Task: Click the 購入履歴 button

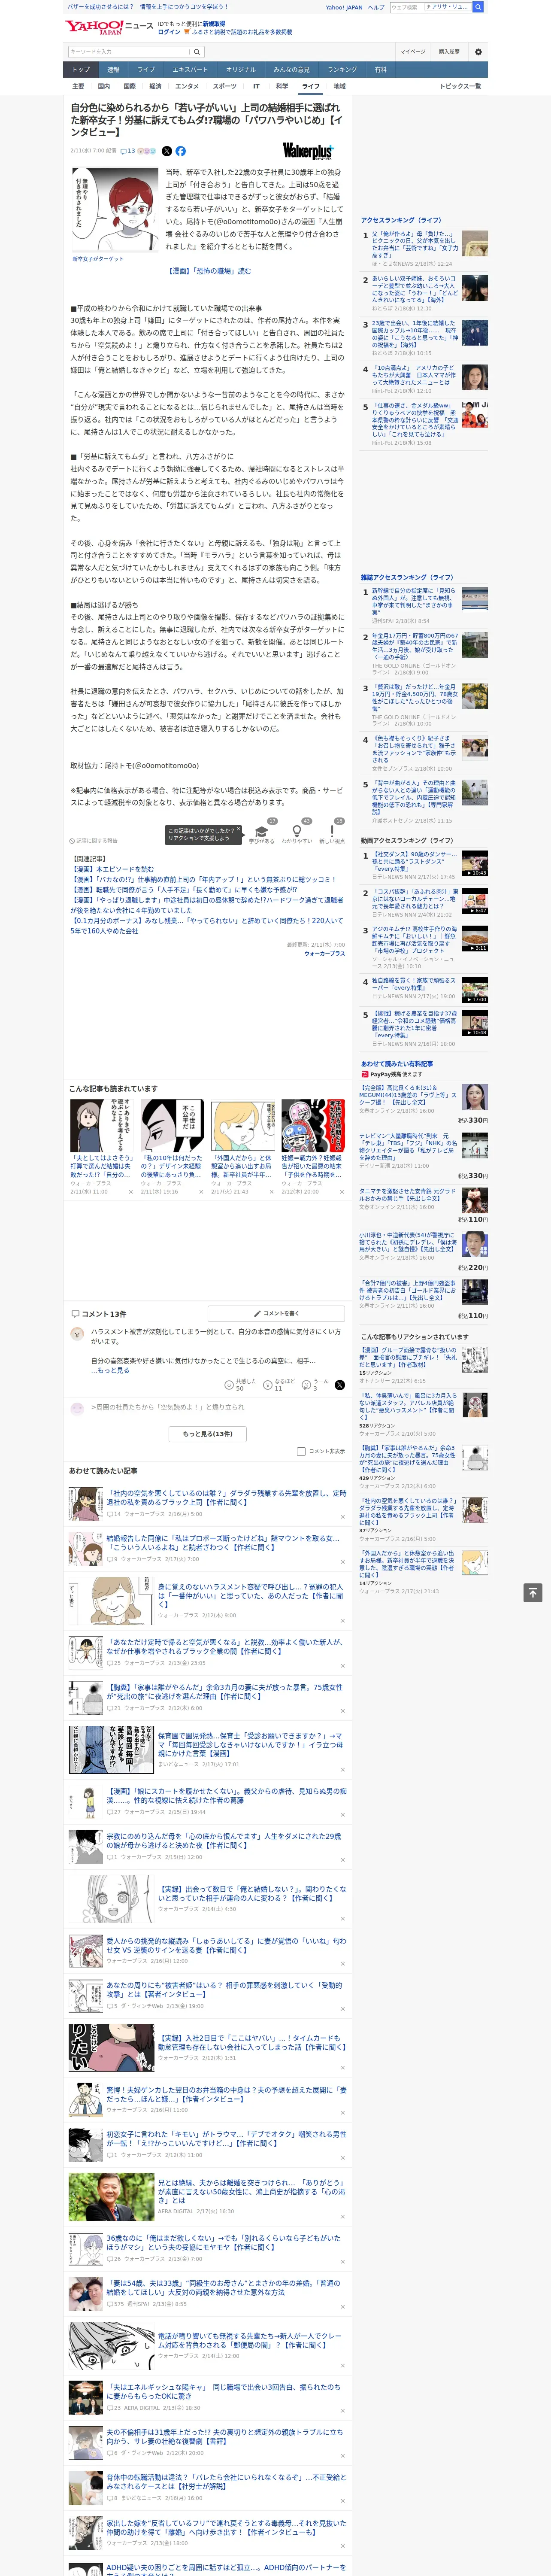Action: coord(449,52)
